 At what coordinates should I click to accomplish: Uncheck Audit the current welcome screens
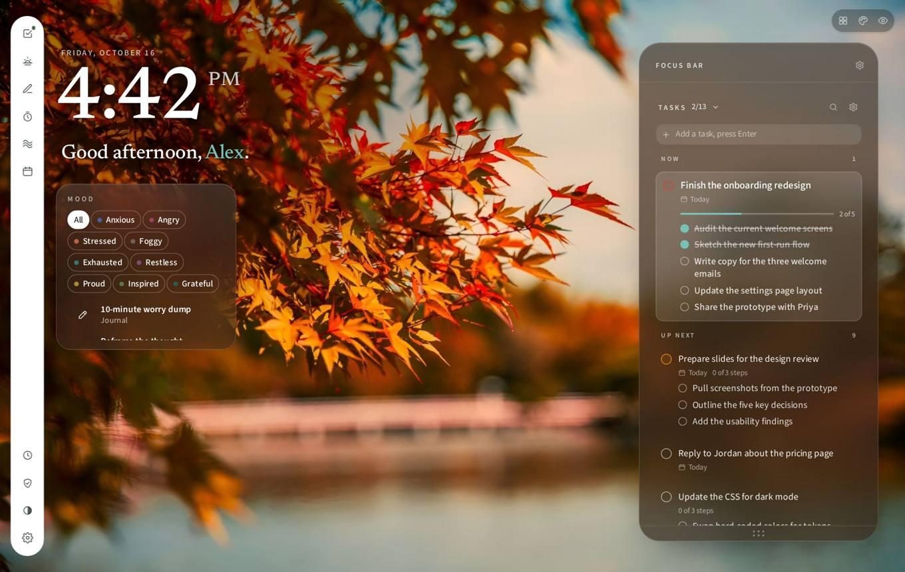coord(684,228)
